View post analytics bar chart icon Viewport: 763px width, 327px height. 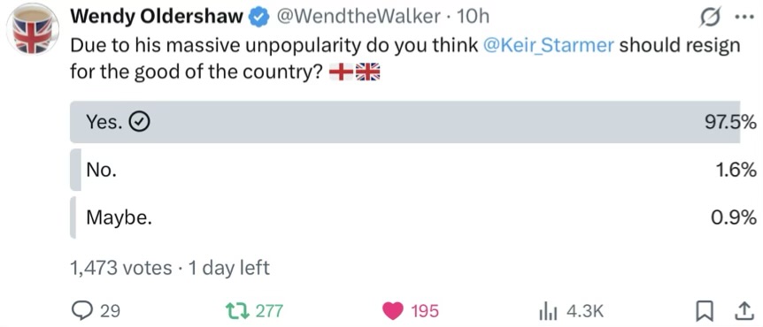(550, 311)
